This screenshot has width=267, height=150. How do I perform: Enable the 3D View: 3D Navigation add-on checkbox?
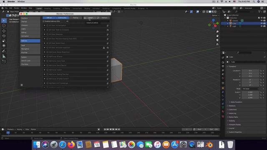click(48, 25)
